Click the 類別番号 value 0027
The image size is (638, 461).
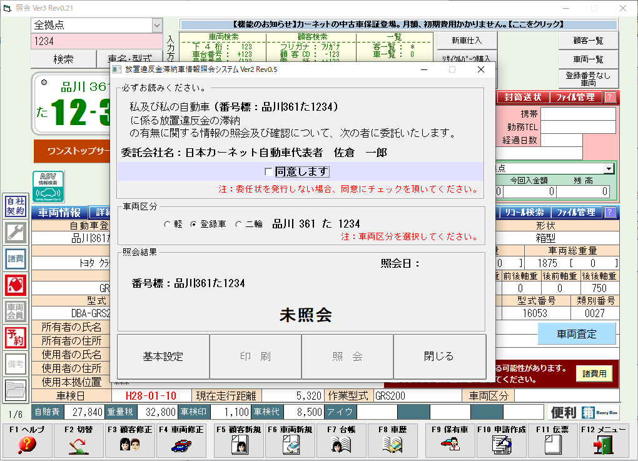[595, 313]
